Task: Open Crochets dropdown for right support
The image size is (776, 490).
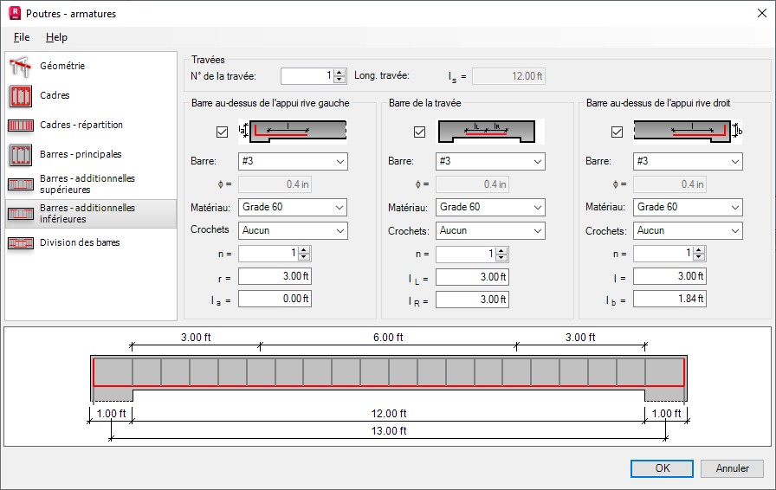Action: (x=688, y=230)
